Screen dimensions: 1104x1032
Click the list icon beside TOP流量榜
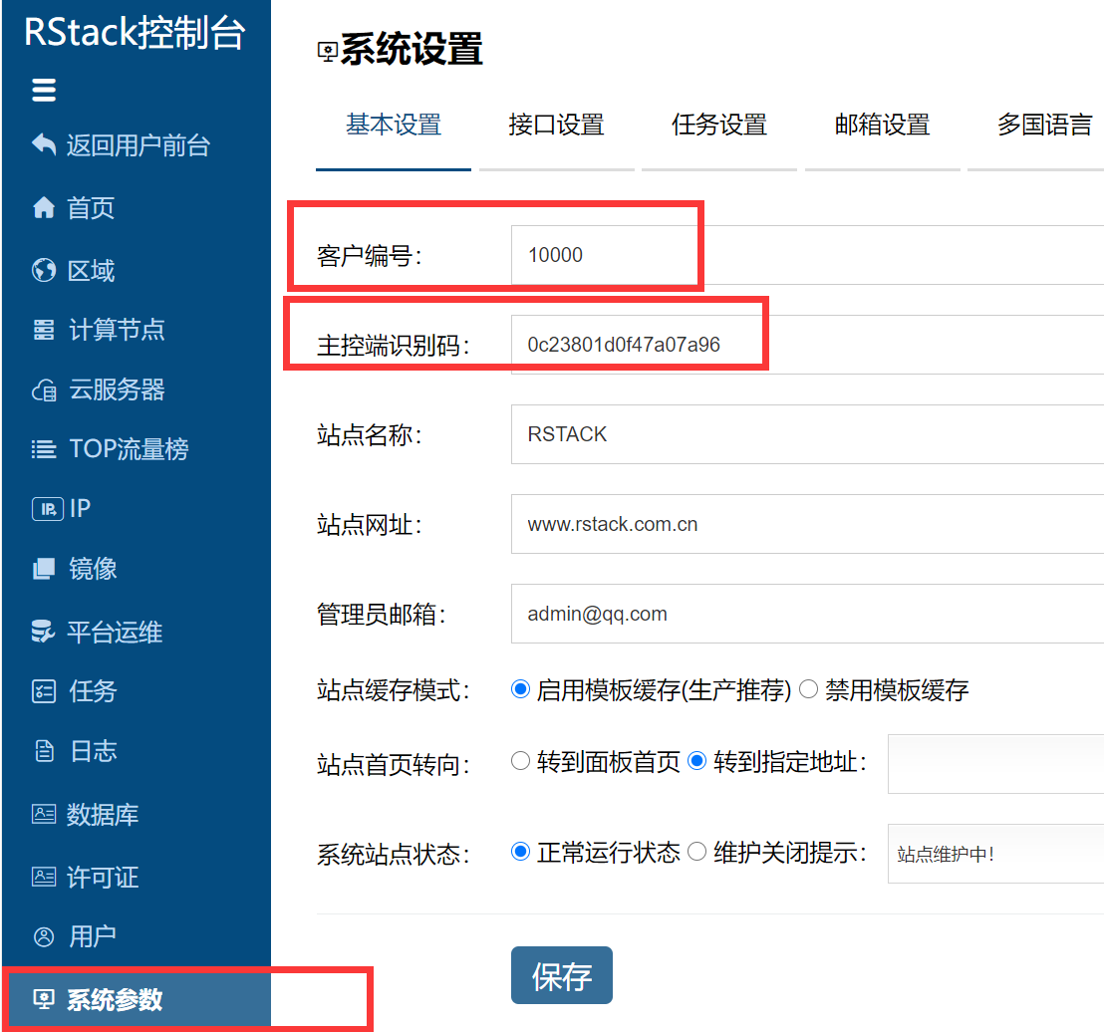44,449
